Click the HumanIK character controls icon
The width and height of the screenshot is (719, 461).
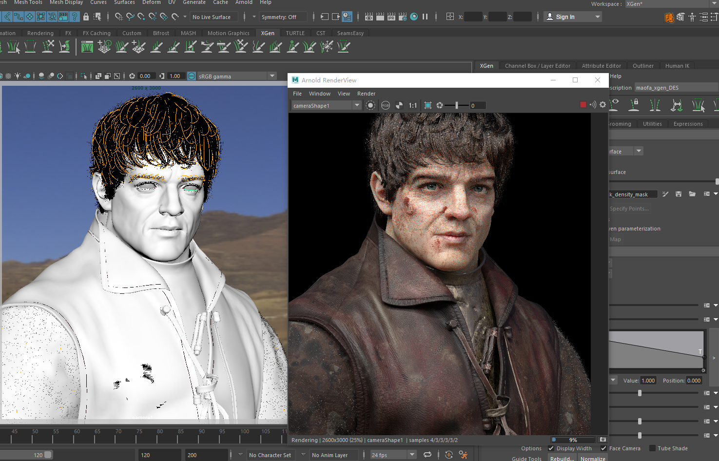pyautogui.click(x=692, y=17)
